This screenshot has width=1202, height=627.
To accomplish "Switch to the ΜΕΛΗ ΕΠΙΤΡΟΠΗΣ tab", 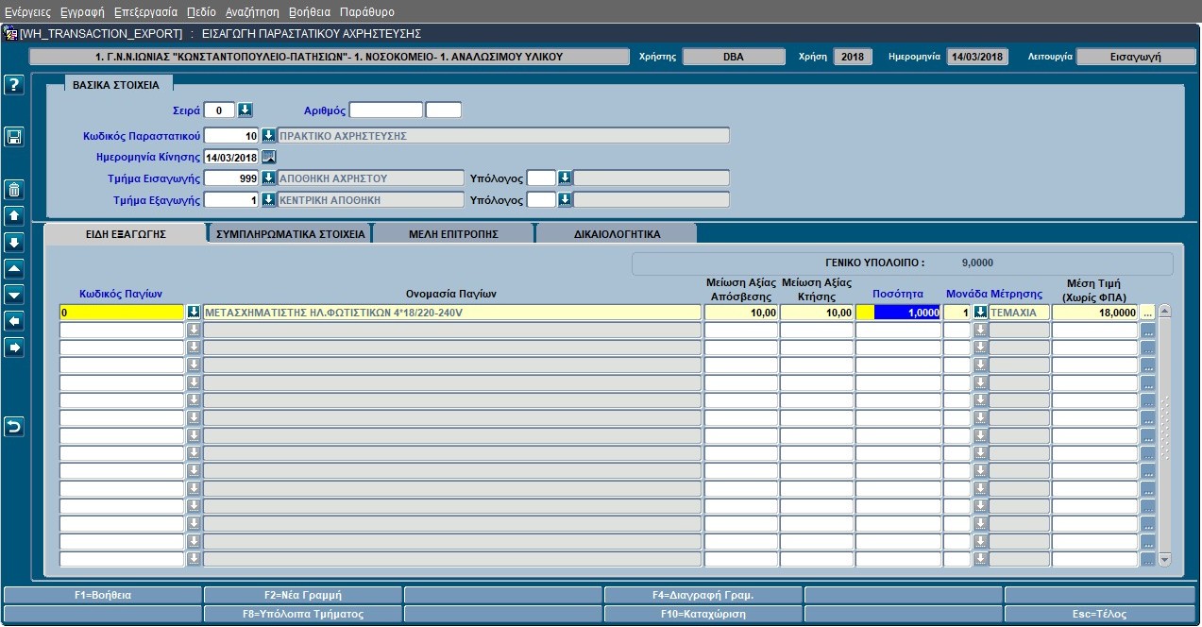I will pyautogui.click(x=453, y=234).
